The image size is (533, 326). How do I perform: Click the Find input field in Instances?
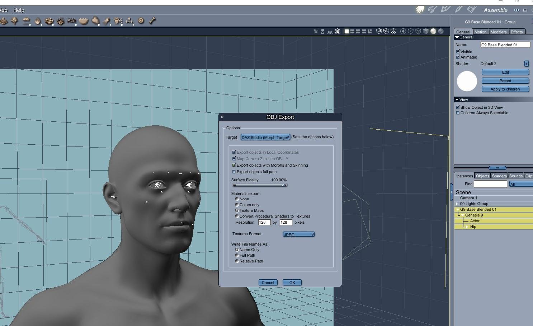click(490, 184)
